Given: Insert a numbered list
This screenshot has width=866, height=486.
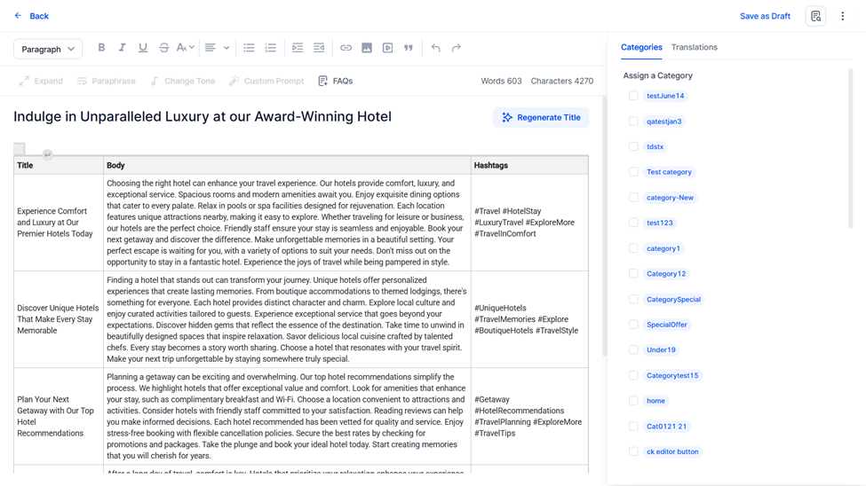Looking at the screenshot, I should [x=271, y=48].
